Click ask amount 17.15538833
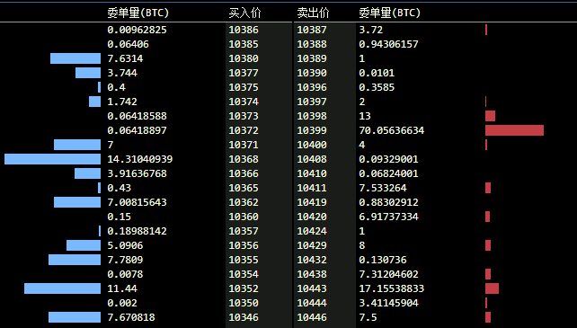Image resolution: width=577 pixels, height=328 pixels. [x=392, y=288]
